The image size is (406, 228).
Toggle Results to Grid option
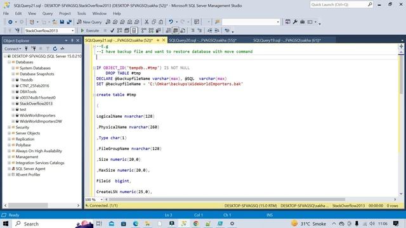pos(176,30)
